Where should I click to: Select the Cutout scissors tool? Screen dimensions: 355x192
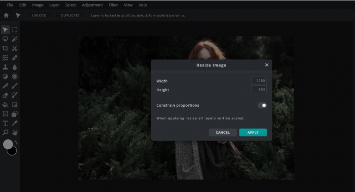tap(15, 48)
